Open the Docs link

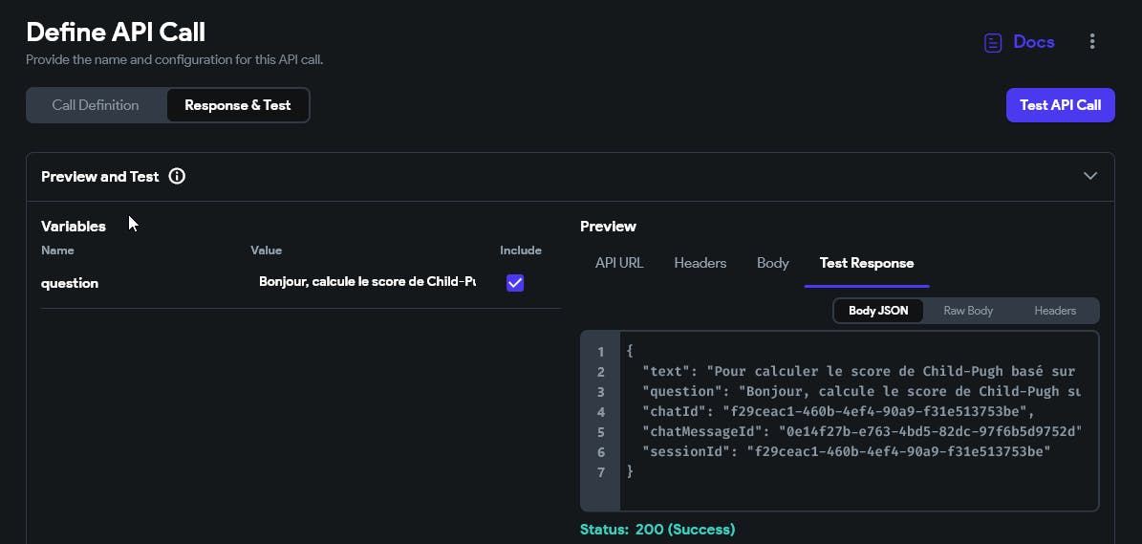tap(1033, 42)
